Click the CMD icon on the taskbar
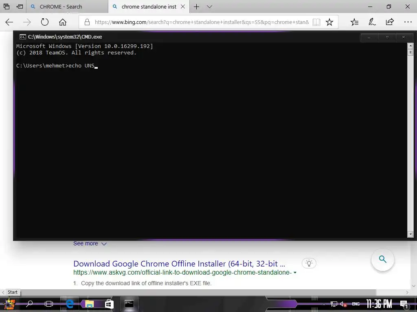Image resolution: width=417 pixels, height=312 pixels. pos(129,304)
